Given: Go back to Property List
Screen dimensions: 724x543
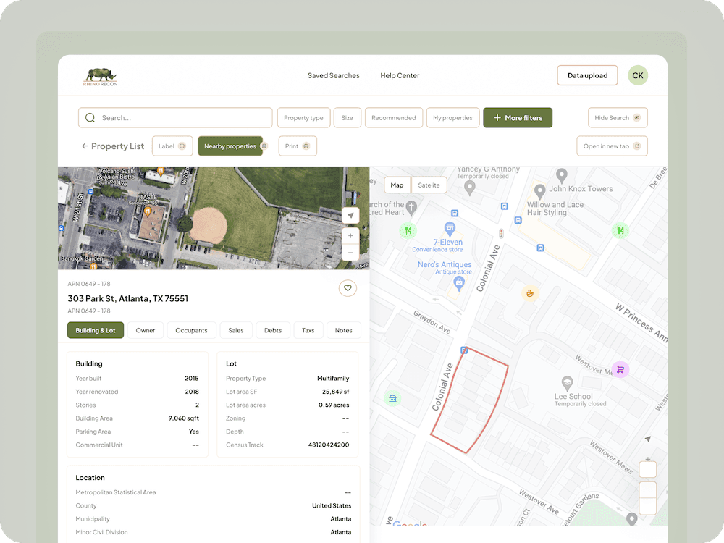Looking at the screenshot, I should pyautogui.click(x=113, y=146).
